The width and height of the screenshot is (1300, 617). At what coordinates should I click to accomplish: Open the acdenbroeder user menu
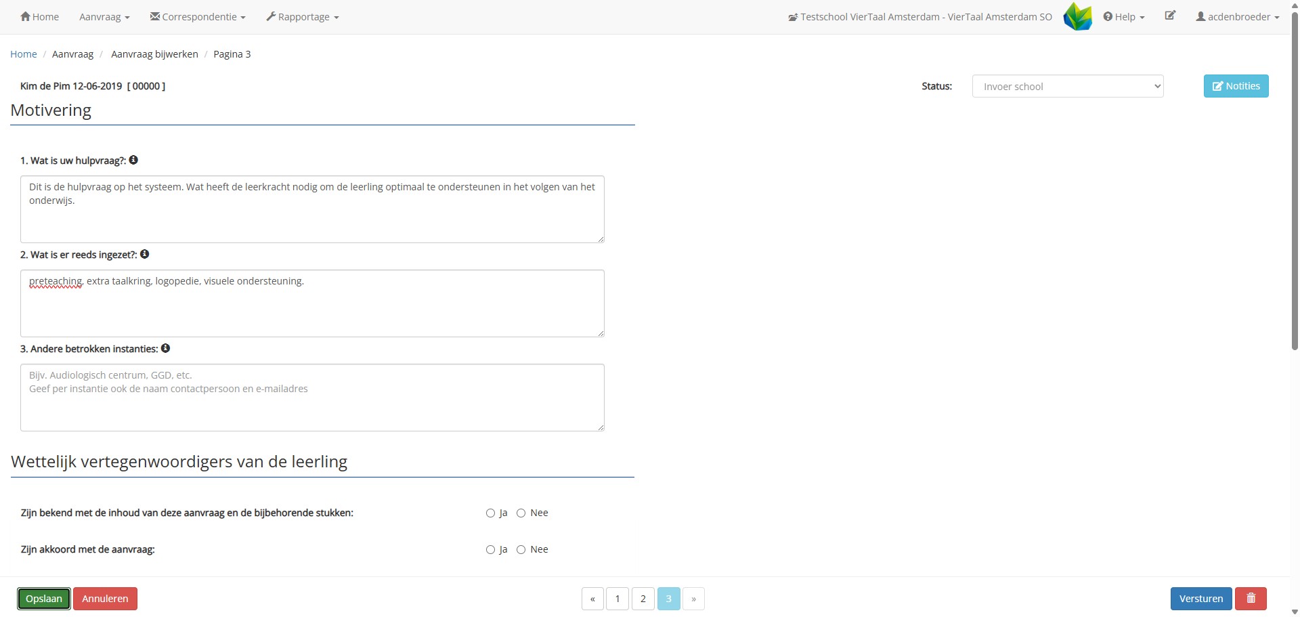pos(1238,17)
